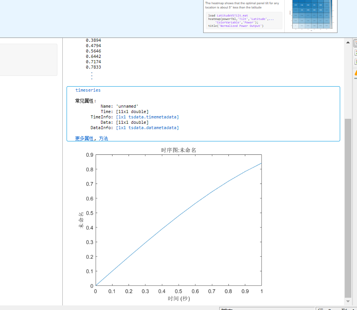Click the 常见属性 heading

point(86,101)
